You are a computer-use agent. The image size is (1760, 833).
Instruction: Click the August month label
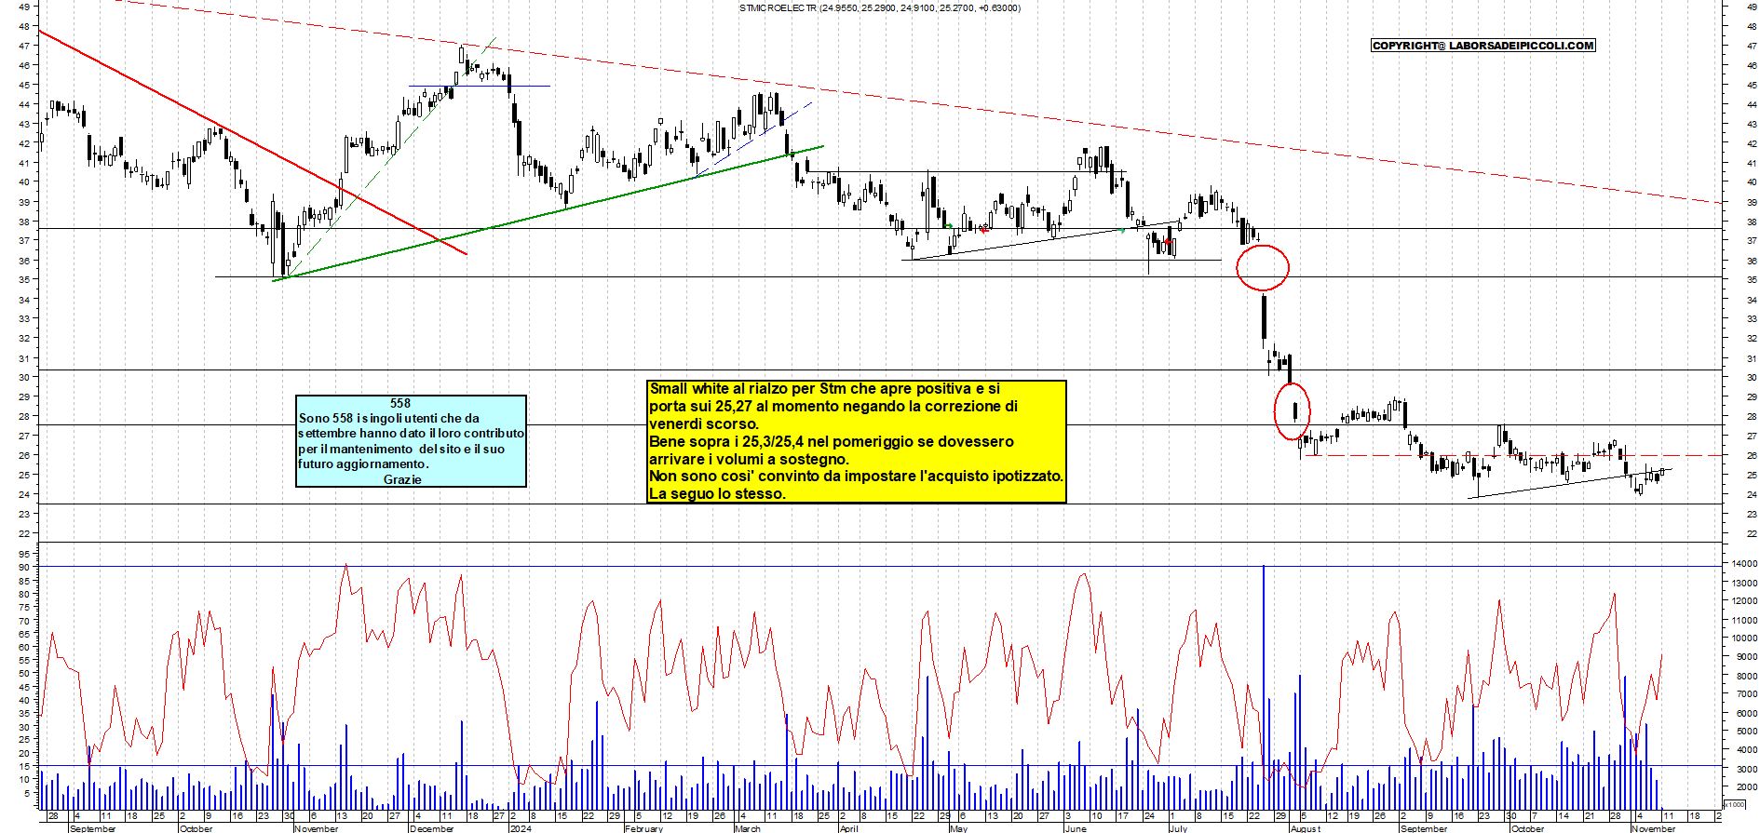1306,828
